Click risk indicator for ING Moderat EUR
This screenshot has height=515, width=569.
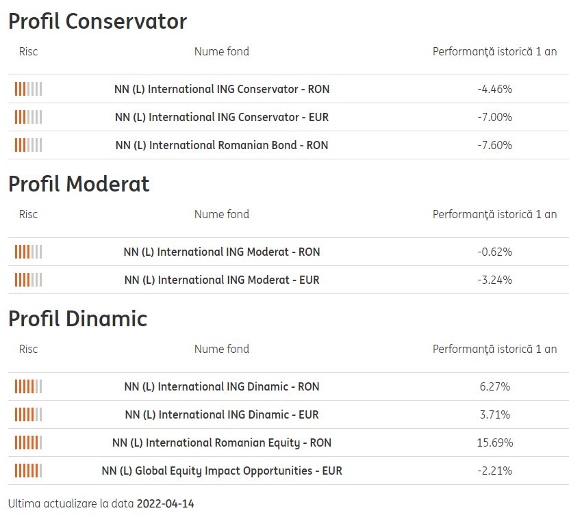(28, 280)
